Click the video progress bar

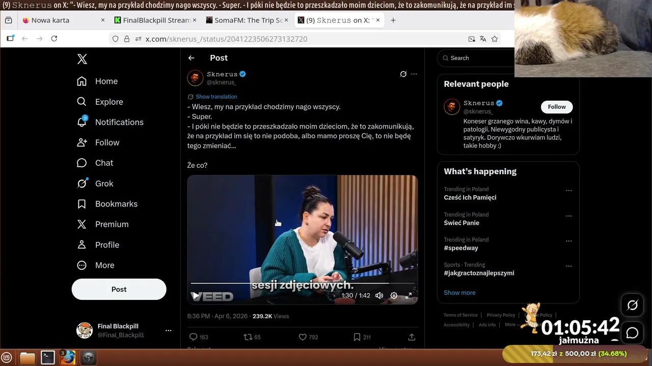click(303, 283)
